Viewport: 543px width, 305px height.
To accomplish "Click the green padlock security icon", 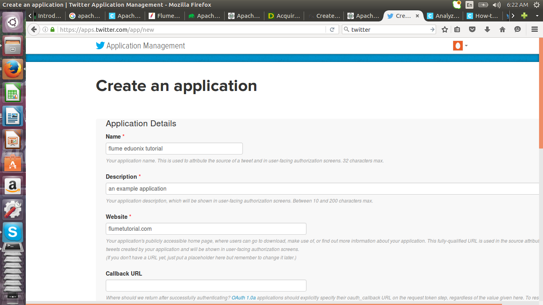I will (52, 29).
